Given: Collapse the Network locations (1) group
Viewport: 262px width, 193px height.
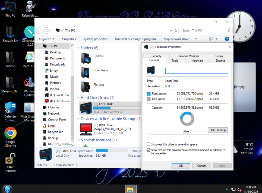Looking at the screenshot, I should 78,140.
